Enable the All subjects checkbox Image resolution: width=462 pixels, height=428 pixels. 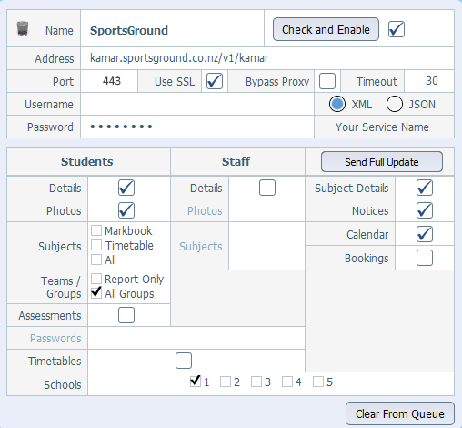tap(96, 260)
